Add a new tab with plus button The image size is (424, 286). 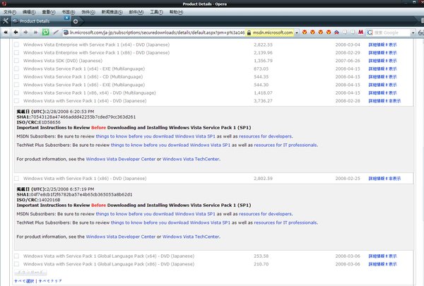pyautogui.click(x=76, y=21)
